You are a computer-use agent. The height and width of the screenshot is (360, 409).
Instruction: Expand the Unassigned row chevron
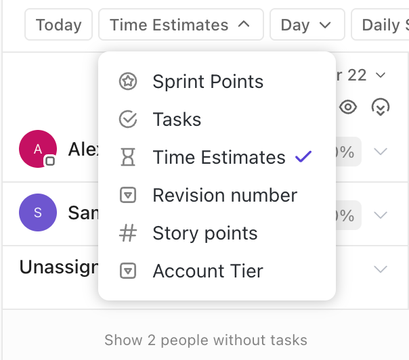pyautogui.click(x=381, y=269)
